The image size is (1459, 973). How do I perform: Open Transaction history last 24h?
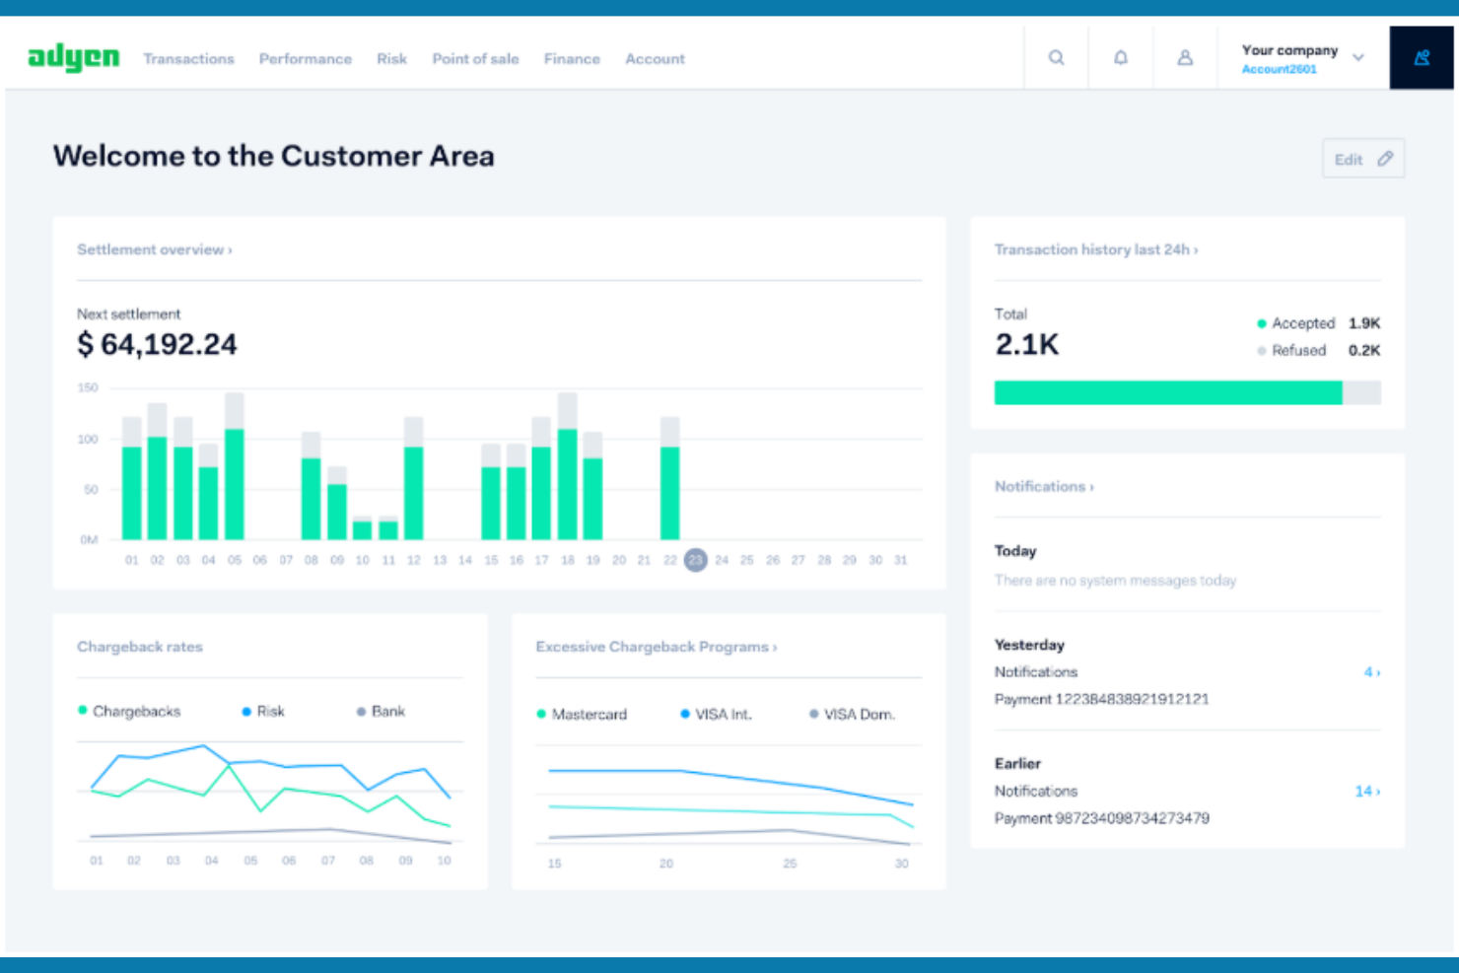pos(1094,249)
